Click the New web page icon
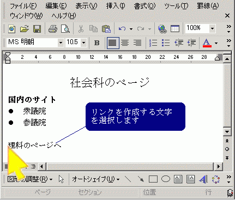This screenshot has height=200, width=235. pos(12,29)
